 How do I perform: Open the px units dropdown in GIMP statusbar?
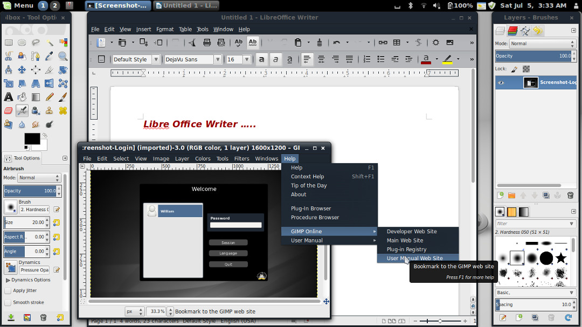click(135, 311)
